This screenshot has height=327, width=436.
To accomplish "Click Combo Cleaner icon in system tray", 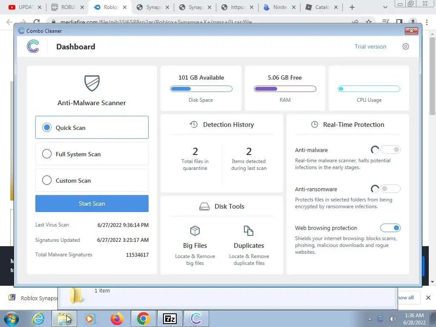I will 380,319.
